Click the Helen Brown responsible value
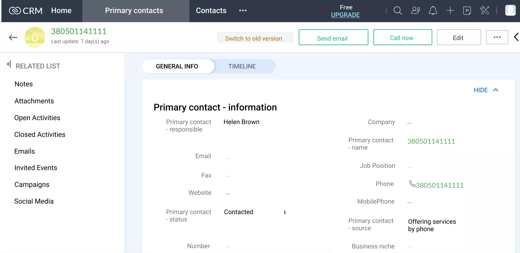 point(241,122)
